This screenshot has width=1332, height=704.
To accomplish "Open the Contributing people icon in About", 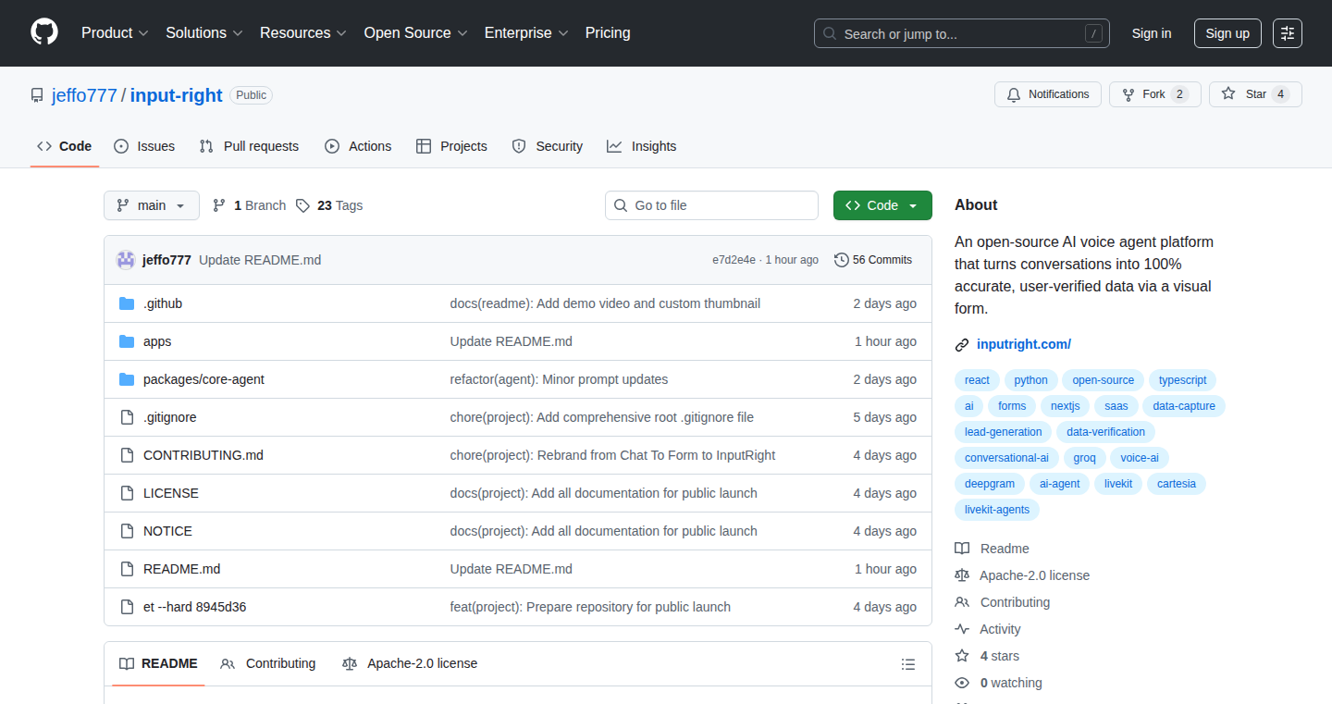I will (x=962, y=602).
